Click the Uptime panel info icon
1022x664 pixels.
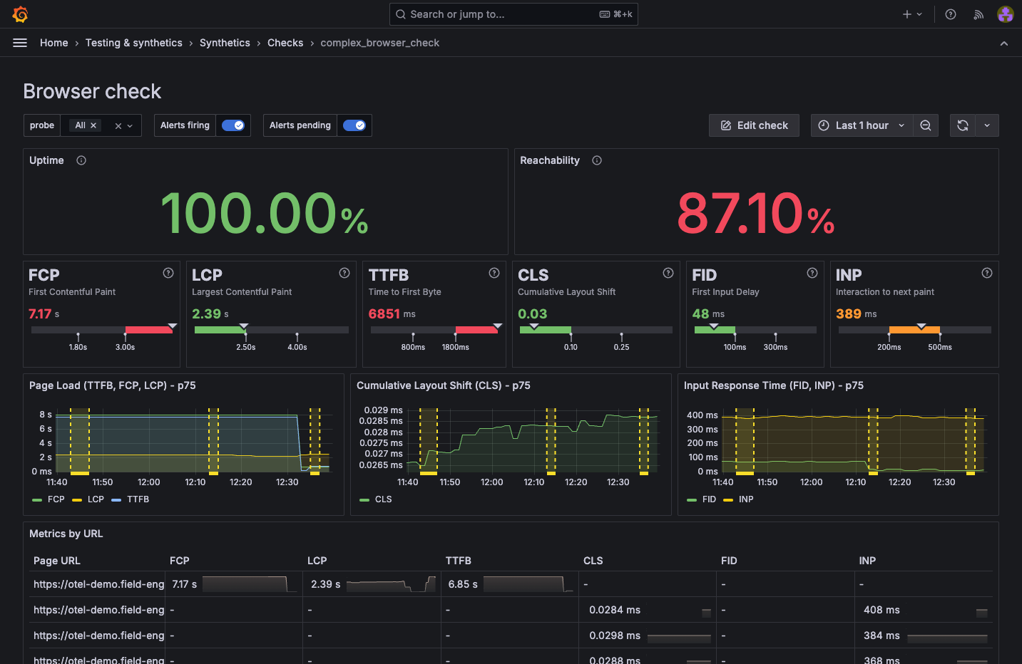click(x=81, y=160)
